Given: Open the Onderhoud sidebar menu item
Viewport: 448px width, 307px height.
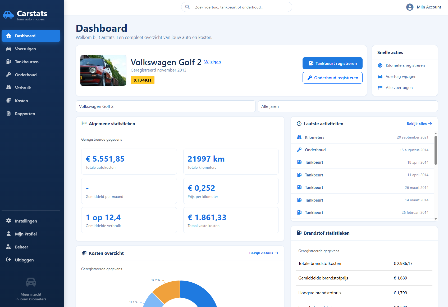Looking at the screenshot, I should tap(31, 75).
